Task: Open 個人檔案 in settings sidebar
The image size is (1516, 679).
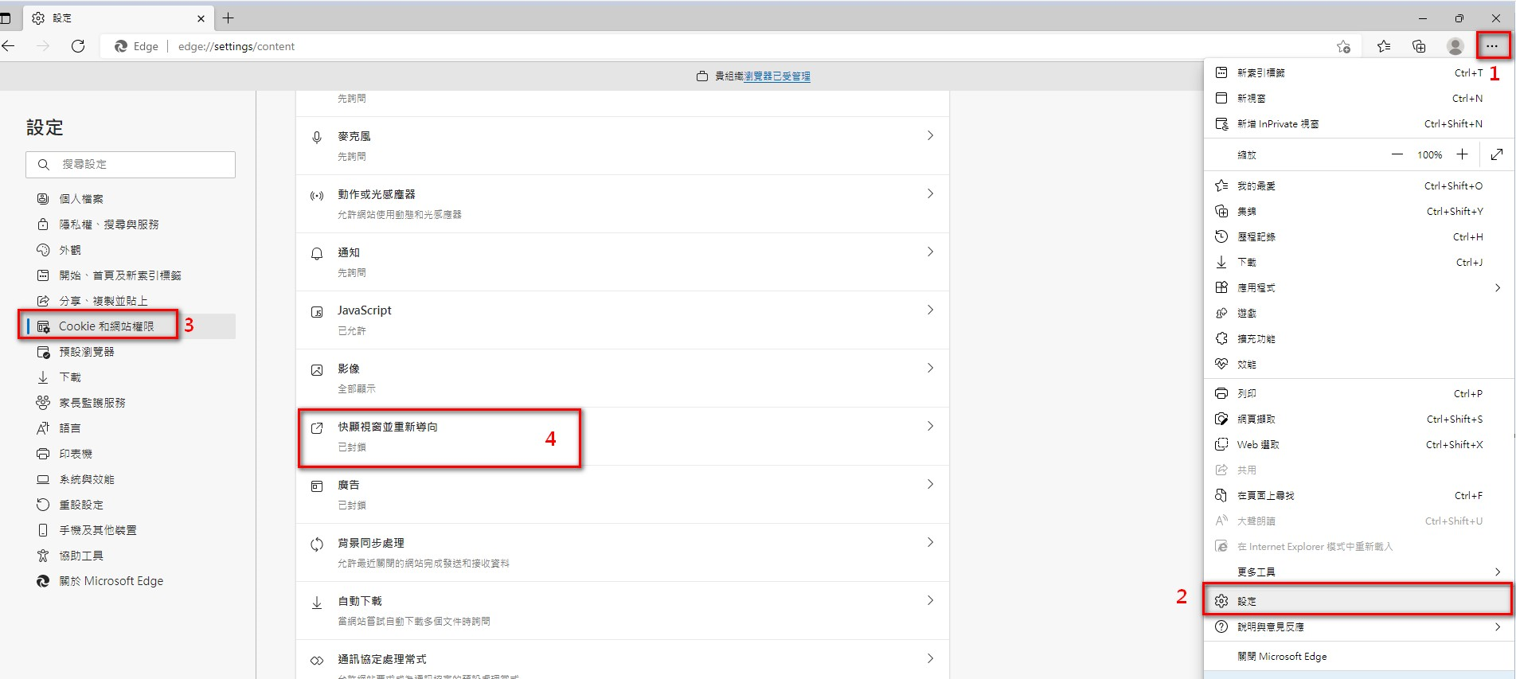Action: coord(131,199)
